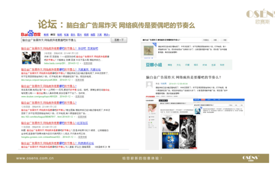
Task: Select the 贴吧 tab above search box
Action: 60,35
